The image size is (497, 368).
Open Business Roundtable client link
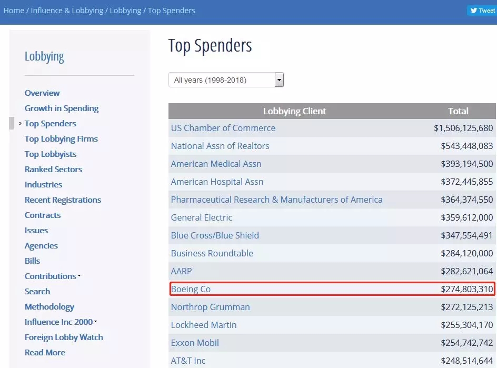212,253
